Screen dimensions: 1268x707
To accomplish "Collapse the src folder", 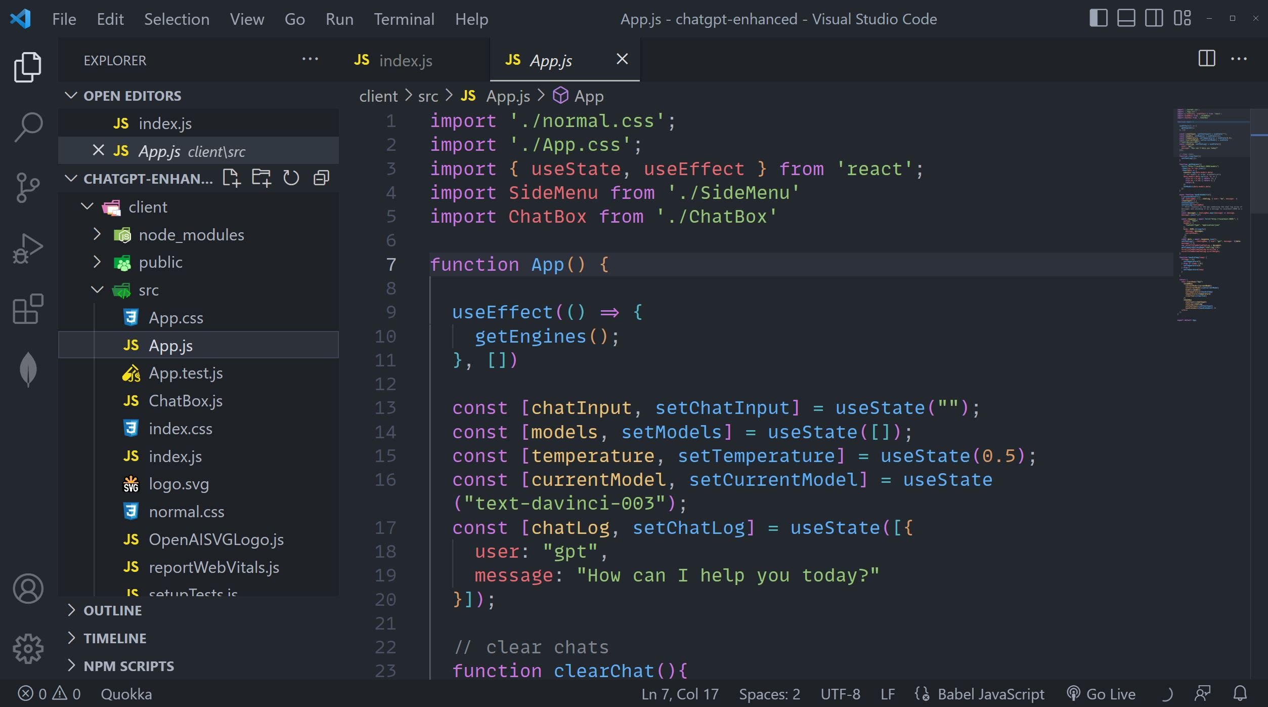I will 97,290.
